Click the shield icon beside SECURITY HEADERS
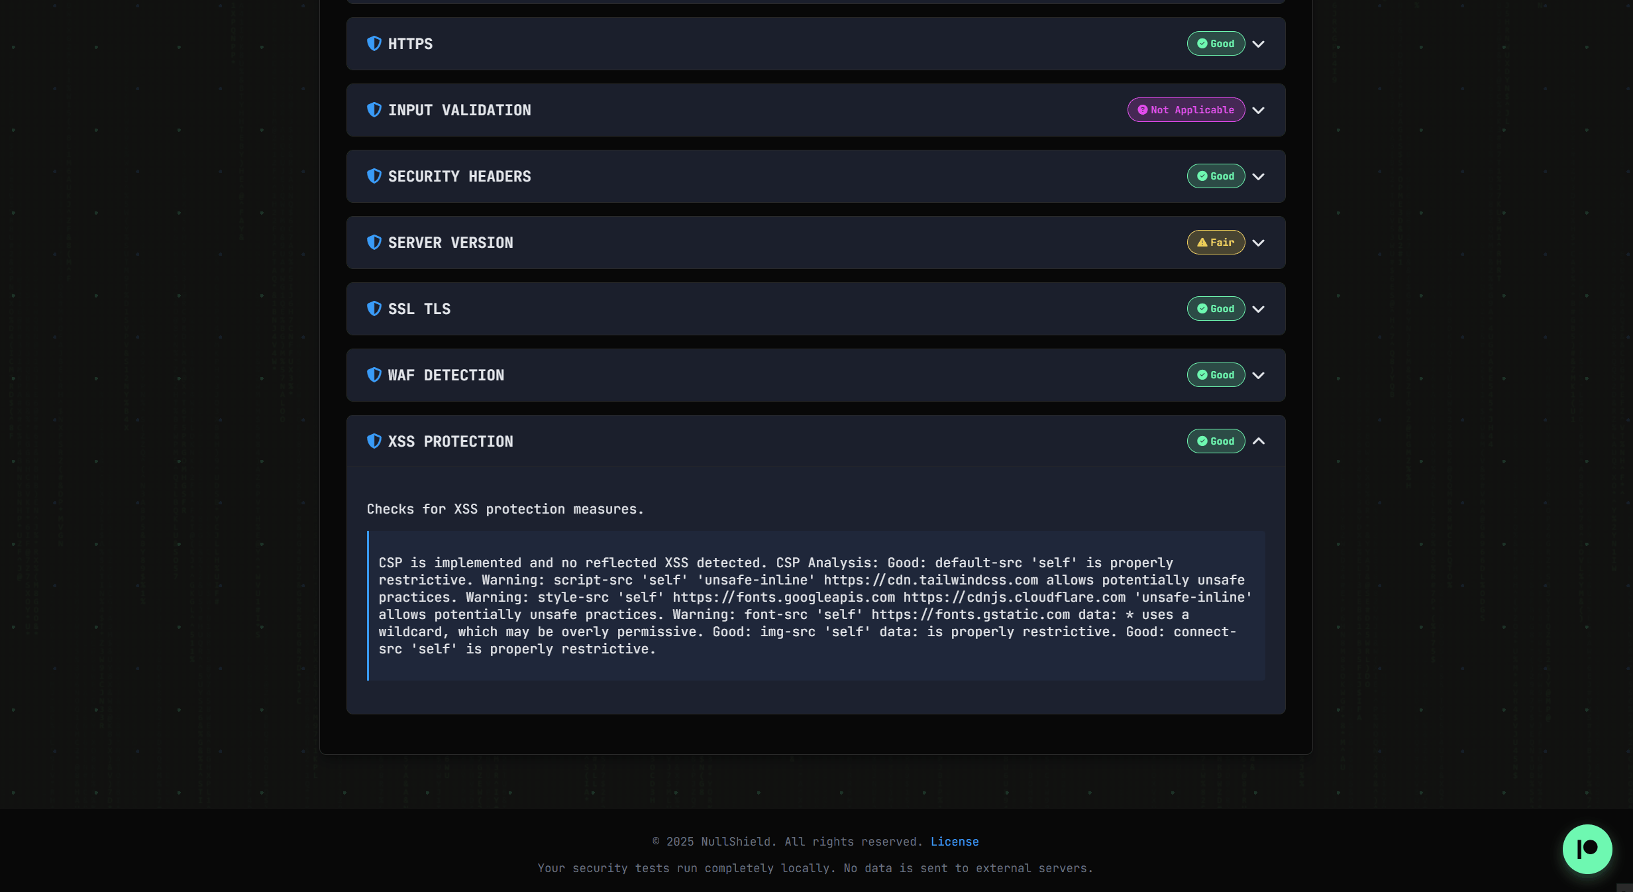This screenshot has height=892, width=1633. [374, 176]
